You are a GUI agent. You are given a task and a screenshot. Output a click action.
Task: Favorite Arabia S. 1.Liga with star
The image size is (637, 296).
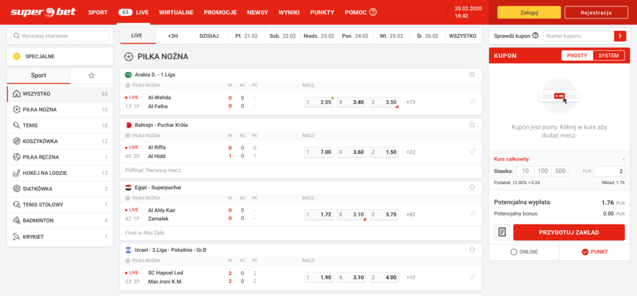point(472,74)
